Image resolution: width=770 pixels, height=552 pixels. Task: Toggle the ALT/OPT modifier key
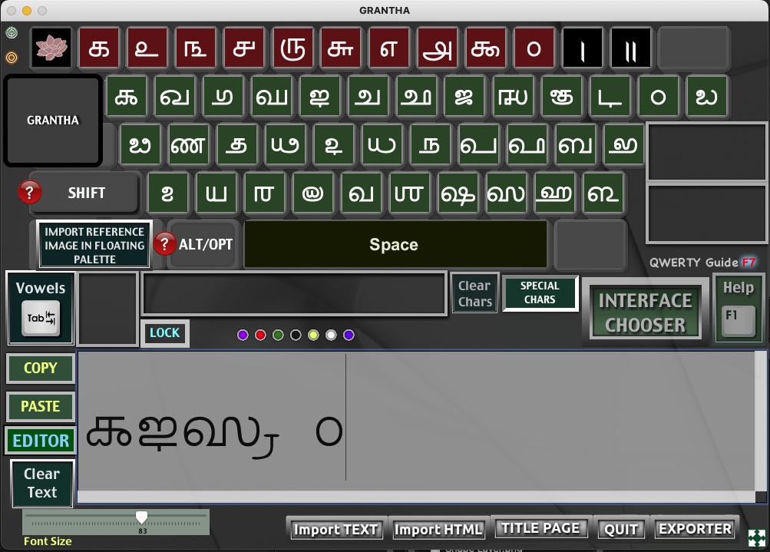click(206, 245)
